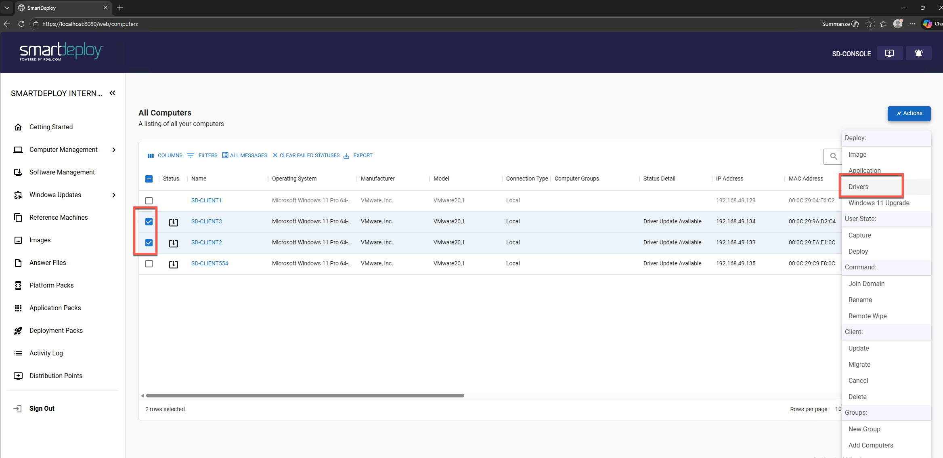Open Deployment Packs rocket icon

point(18,331)
